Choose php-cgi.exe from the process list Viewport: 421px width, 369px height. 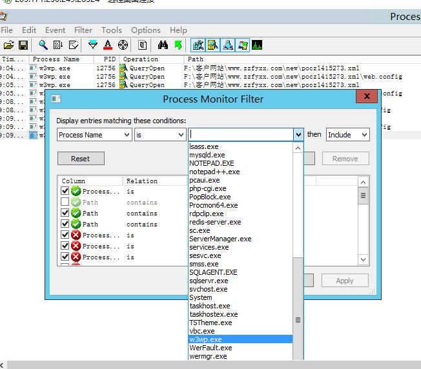click(241, 188)
